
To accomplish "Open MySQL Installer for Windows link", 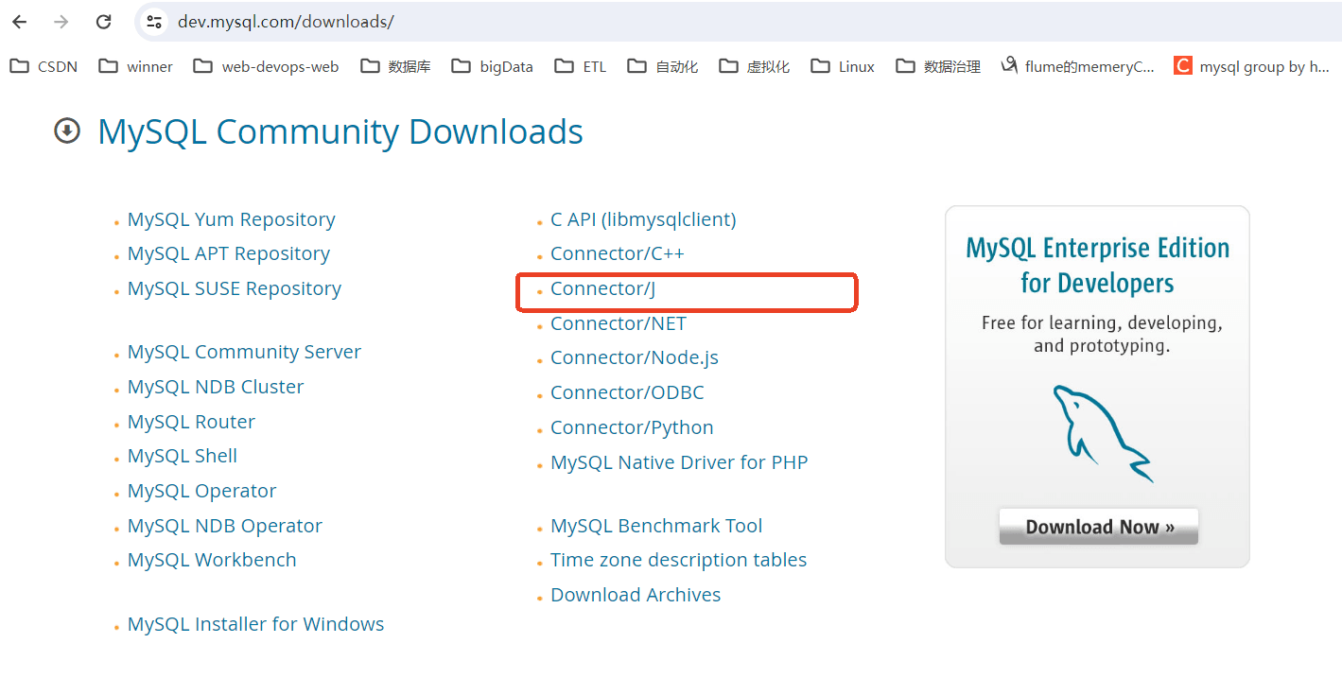I will [255, 624].
